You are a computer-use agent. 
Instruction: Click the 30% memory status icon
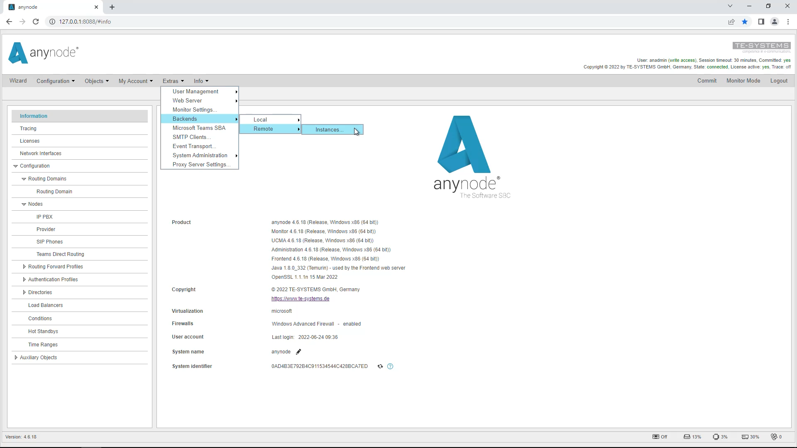pos(751,437)
